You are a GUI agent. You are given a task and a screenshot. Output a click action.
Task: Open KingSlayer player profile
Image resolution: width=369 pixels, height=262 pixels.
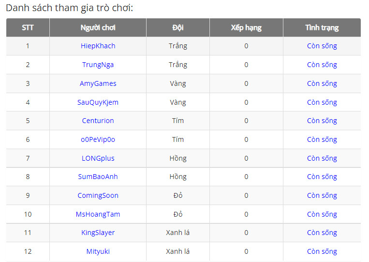tap(98, 233)
